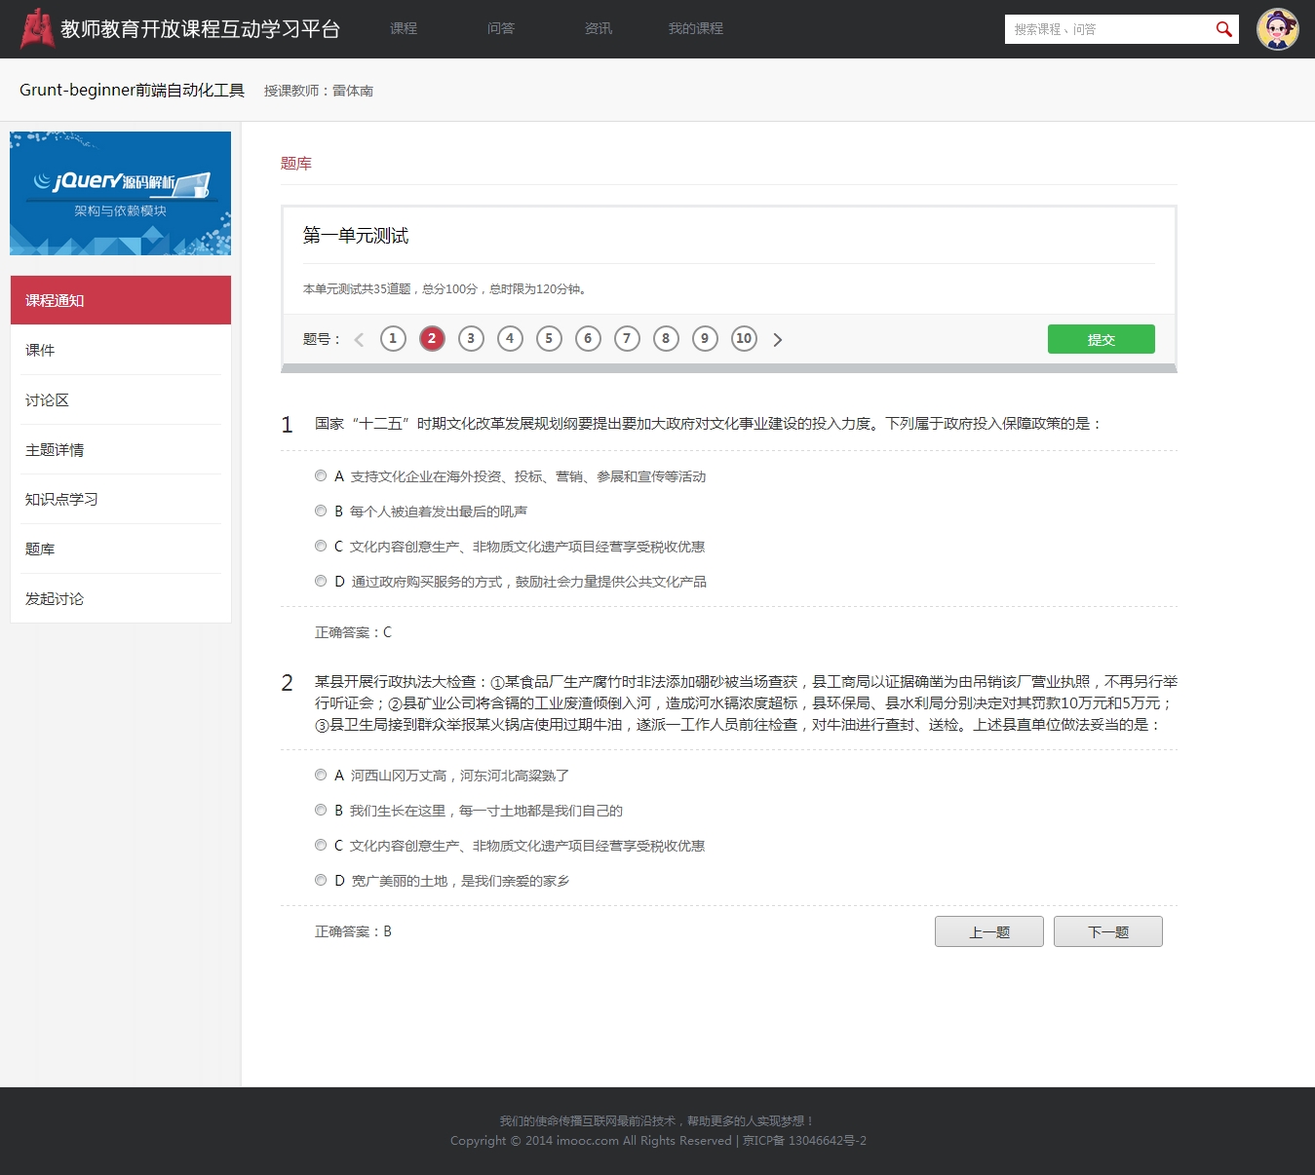The width and height of the screenshot is (1315, 1175).
Task: Go to question number 5
Action: (549, 338)
